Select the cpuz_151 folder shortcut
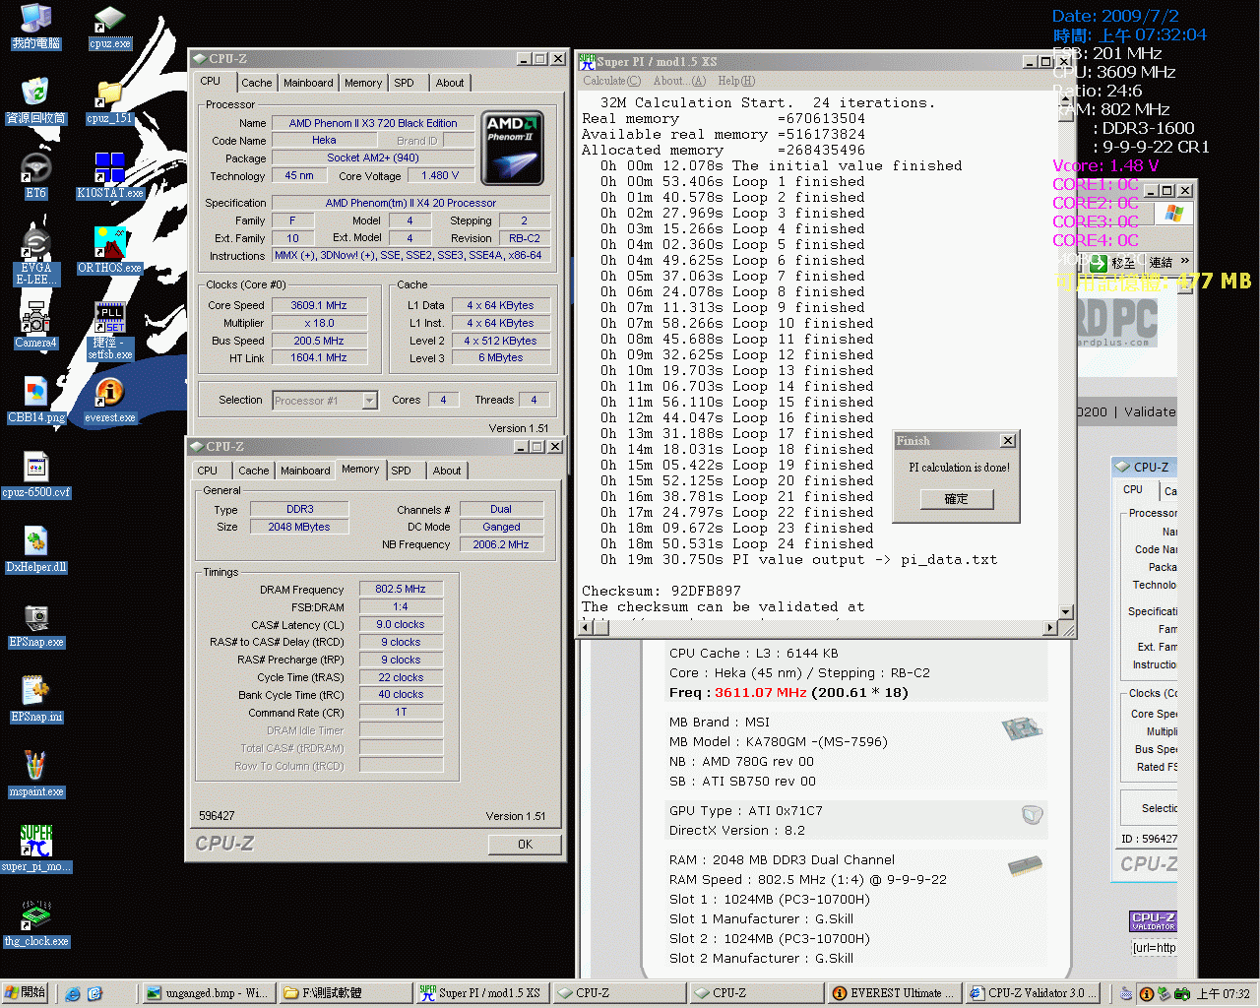 [109, 101]
